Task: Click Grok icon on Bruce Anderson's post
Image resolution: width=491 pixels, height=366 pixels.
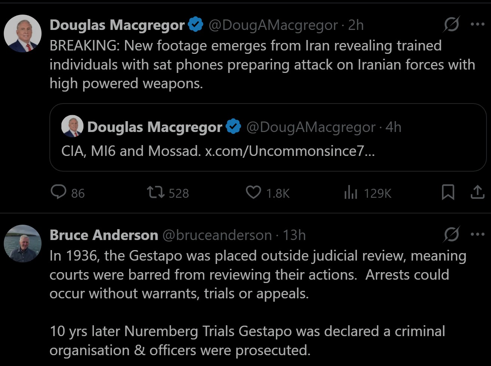Action: click(x=452, y=235)
